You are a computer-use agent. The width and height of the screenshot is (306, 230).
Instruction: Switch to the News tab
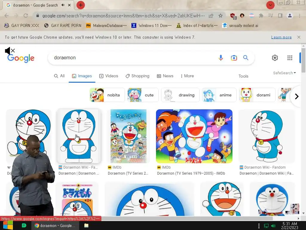point(165,76)
